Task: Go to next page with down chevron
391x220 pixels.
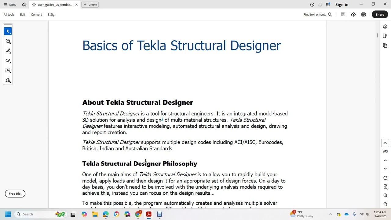Action: point(385,169)
